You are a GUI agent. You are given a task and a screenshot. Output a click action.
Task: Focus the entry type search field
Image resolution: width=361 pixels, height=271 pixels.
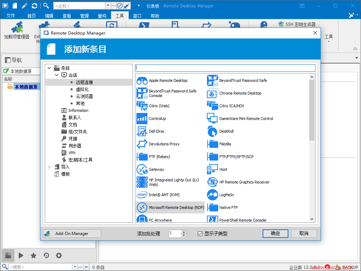(225, 68)
